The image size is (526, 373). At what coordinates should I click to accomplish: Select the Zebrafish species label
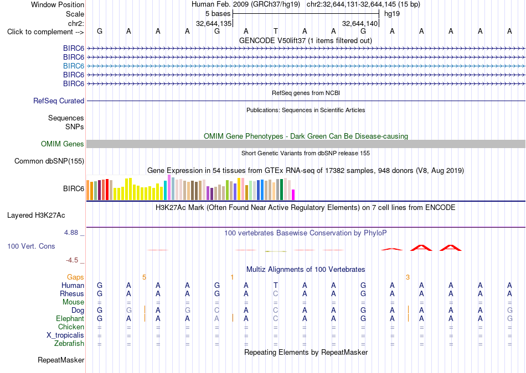pyautogui.click(x=69, y=344)
